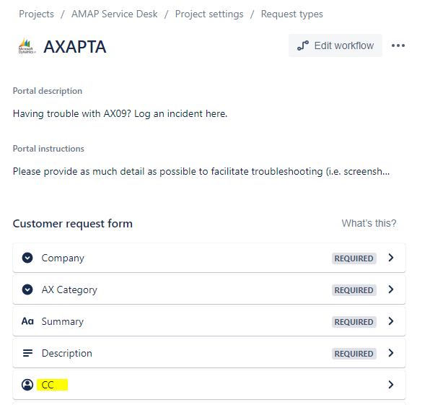Expand the Company field chevron

click(391, 258)
